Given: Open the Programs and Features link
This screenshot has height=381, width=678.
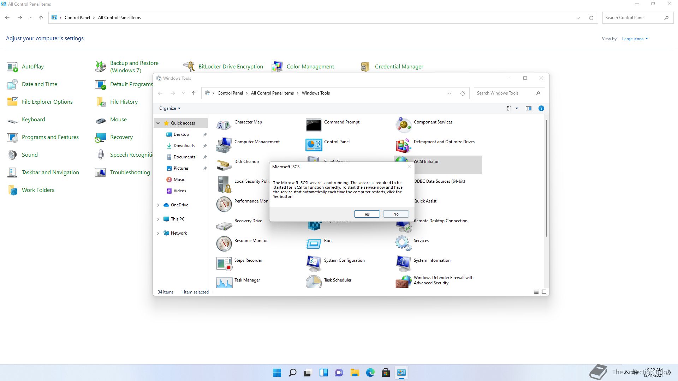Looking at the screenshot, I should tap(50, 137).
